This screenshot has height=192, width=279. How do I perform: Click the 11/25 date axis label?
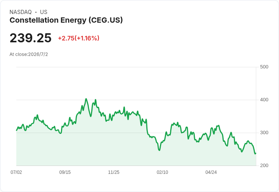[114, 172]
